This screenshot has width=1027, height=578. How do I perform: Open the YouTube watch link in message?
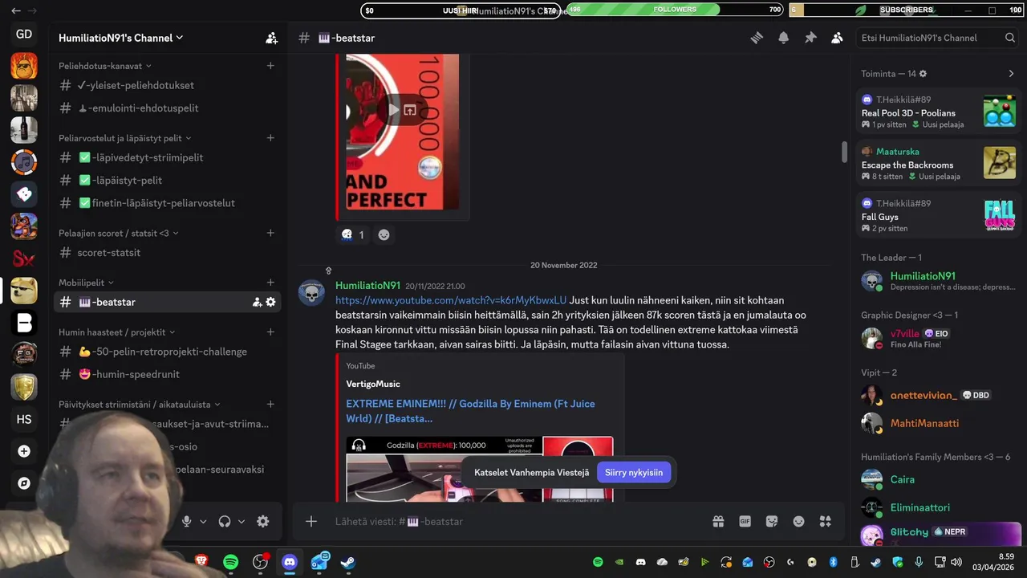[x=451, y=300]
